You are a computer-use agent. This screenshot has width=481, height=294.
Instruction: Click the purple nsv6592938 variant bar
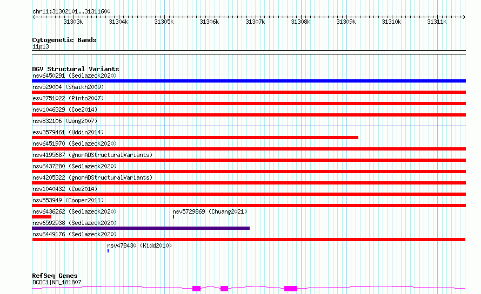click(x=141, y=228)
